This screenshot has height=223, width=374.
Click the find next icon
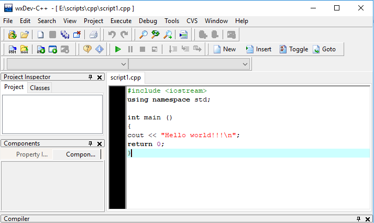pos(168,35)
